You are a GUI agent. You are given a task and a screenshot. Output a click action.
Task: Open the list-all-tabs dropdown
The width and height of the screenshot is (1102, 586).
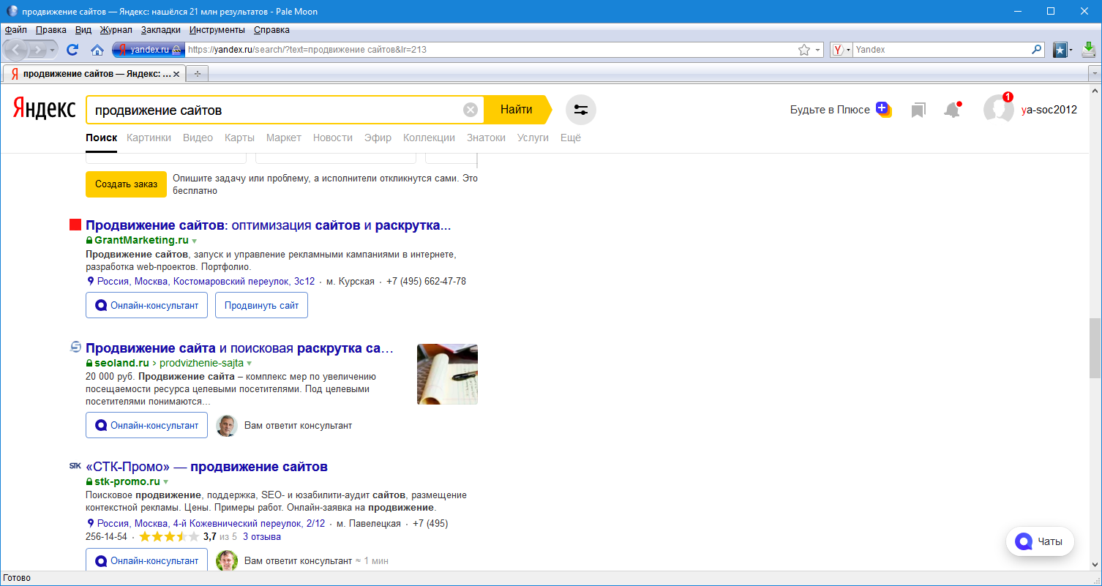pyautogui.click(x=1095, y=74)
